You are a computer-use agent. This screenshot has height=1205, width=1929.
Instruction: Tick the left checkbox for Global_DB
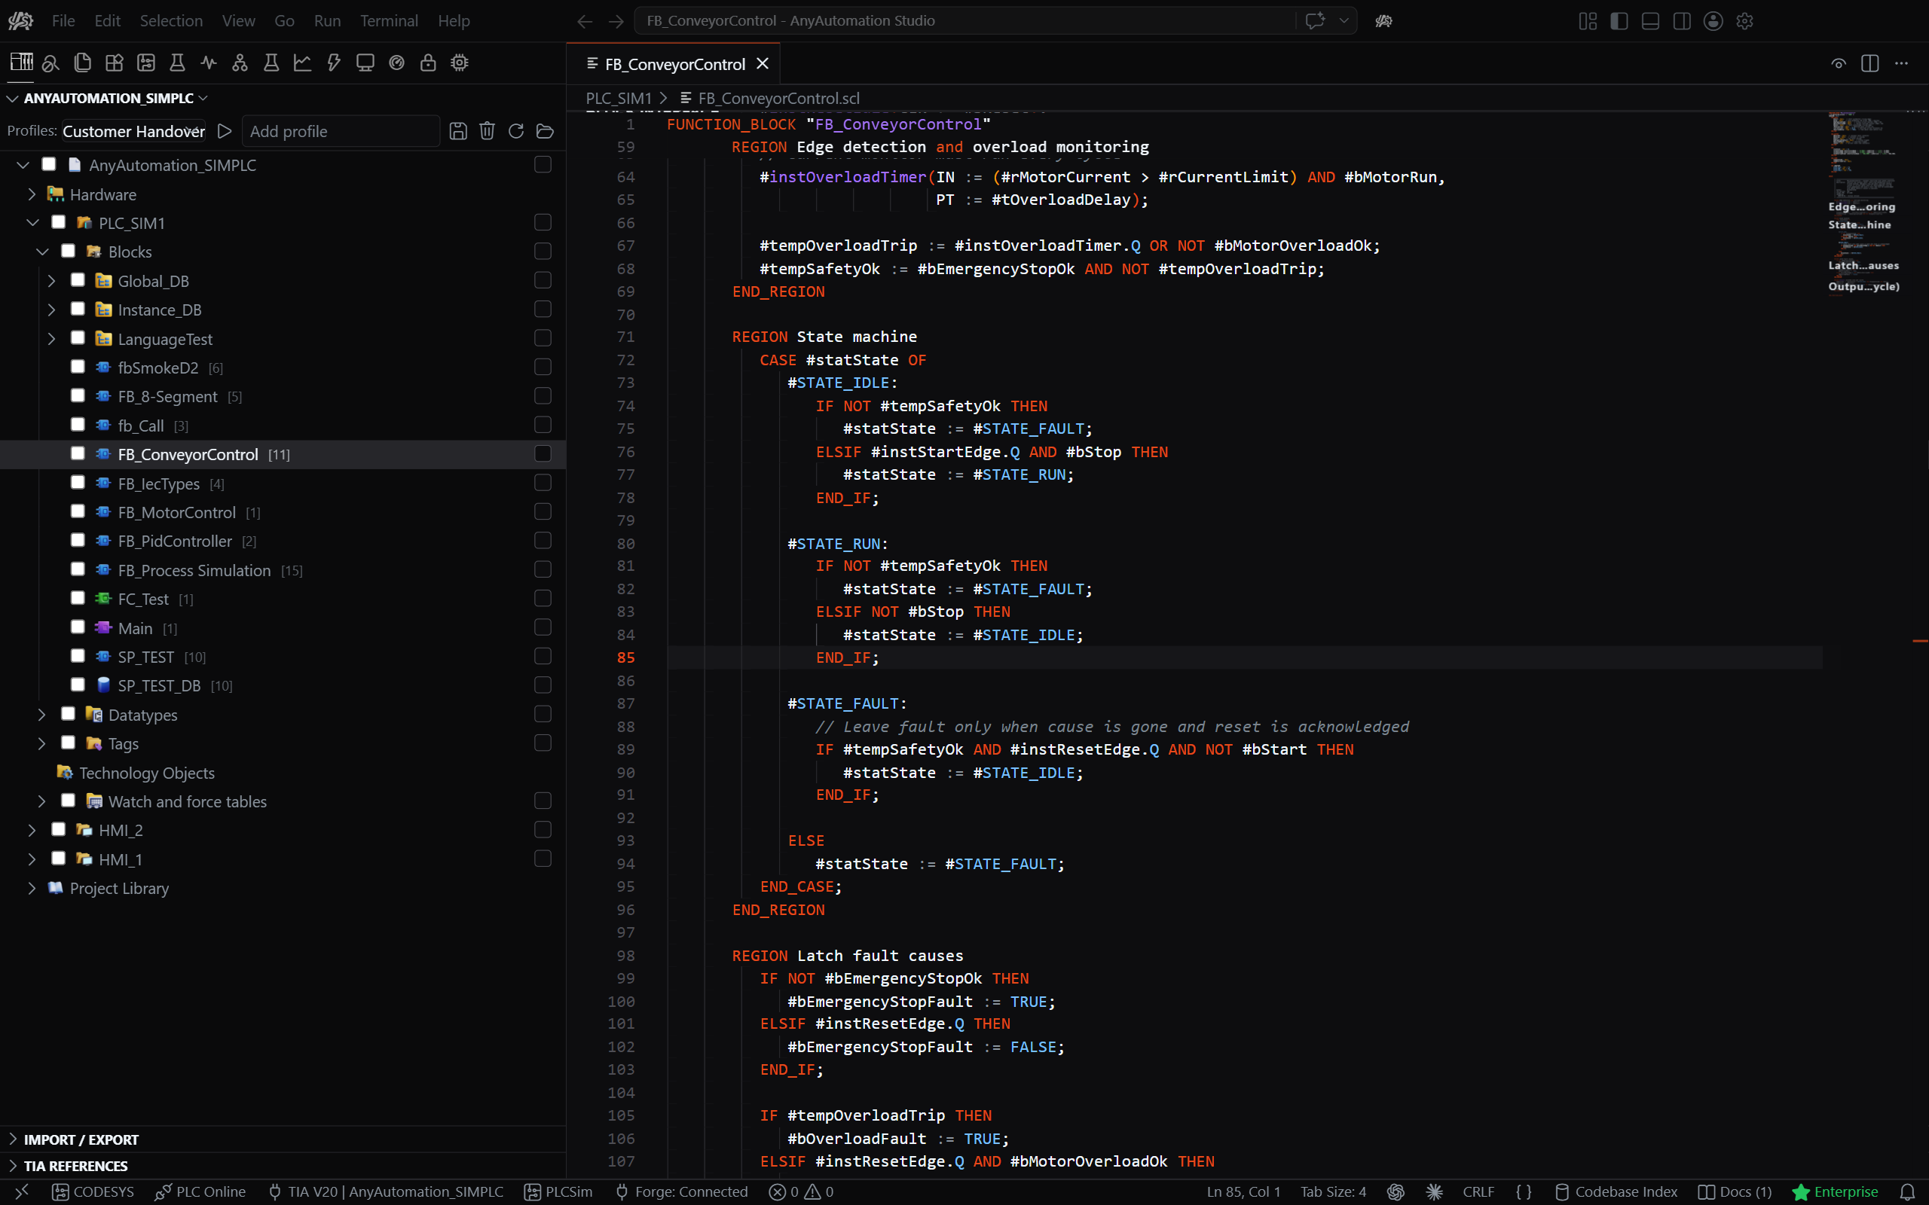78,279
